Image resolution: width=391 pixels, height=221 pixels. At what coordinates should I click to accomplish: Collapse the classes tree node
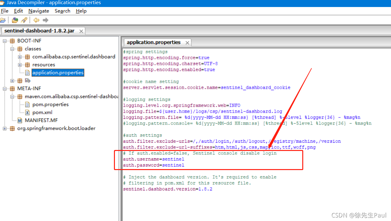point(12,49)
